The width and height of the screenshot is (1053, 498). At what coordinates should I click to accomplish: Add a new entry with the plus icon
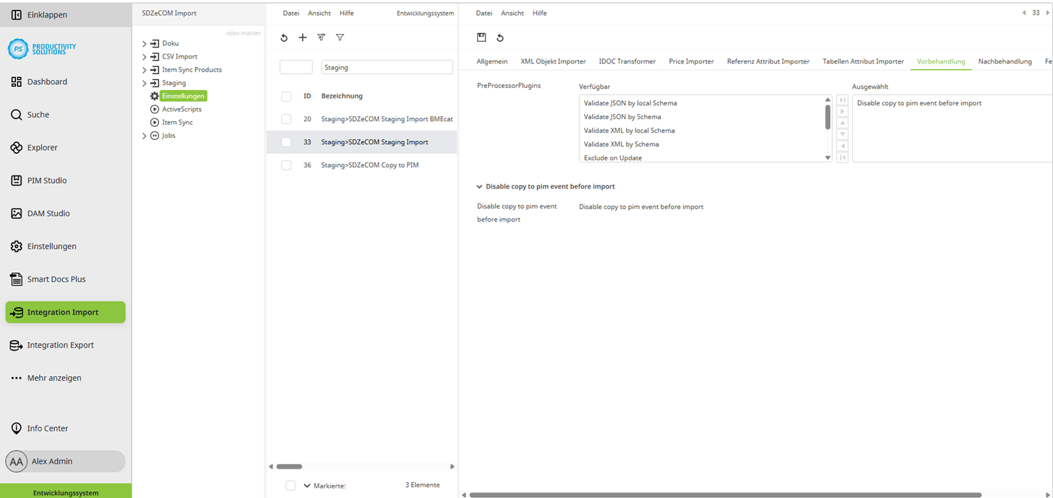coord(302,38)
